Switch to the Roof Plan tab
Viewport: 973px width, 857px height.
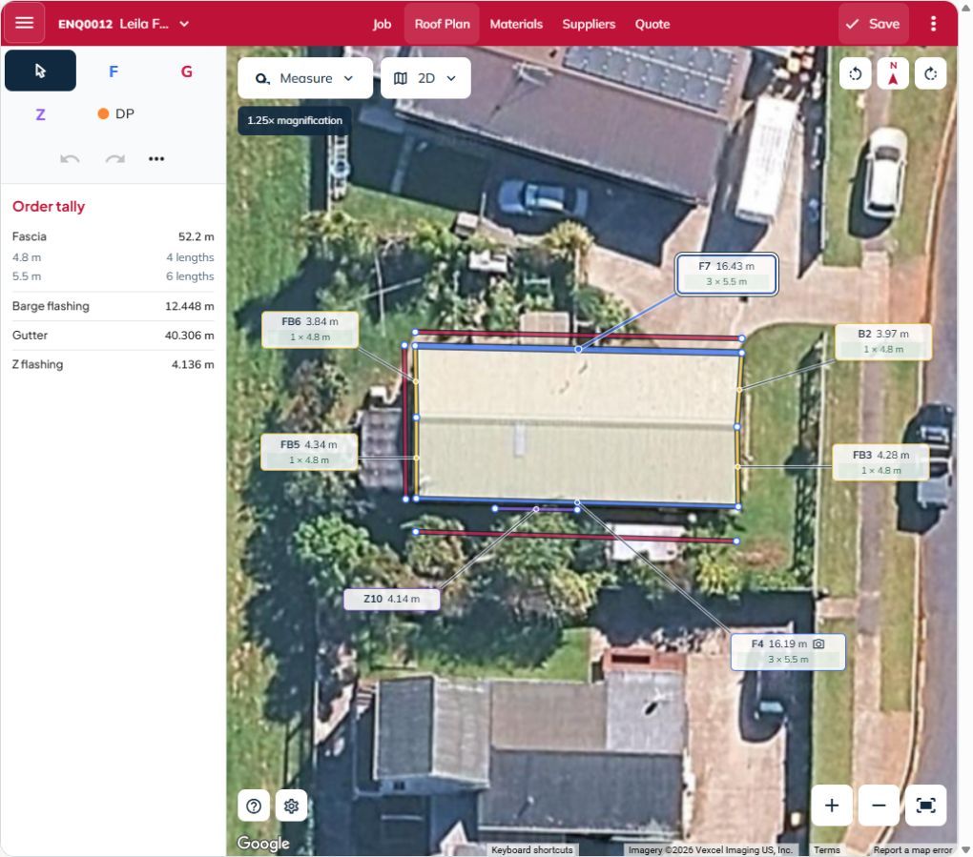442,24
